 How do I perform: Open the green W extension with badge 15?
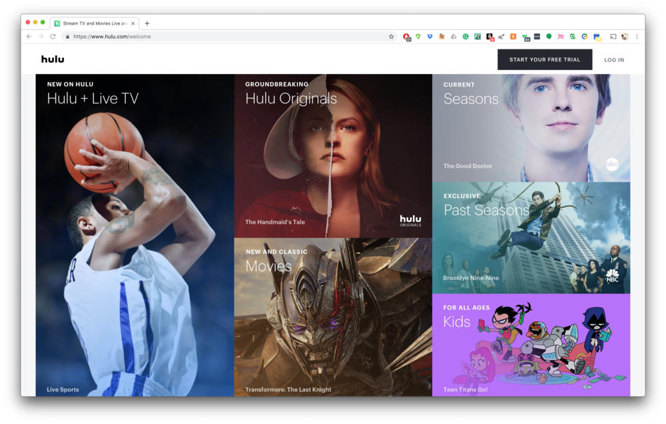point(525,37)
